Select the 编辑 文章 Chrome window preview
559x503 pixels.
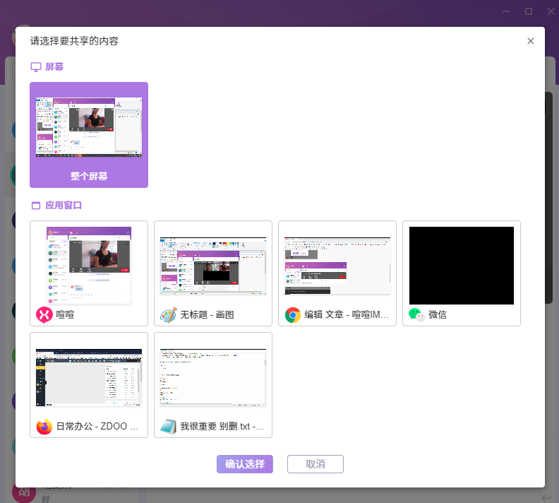337,265
